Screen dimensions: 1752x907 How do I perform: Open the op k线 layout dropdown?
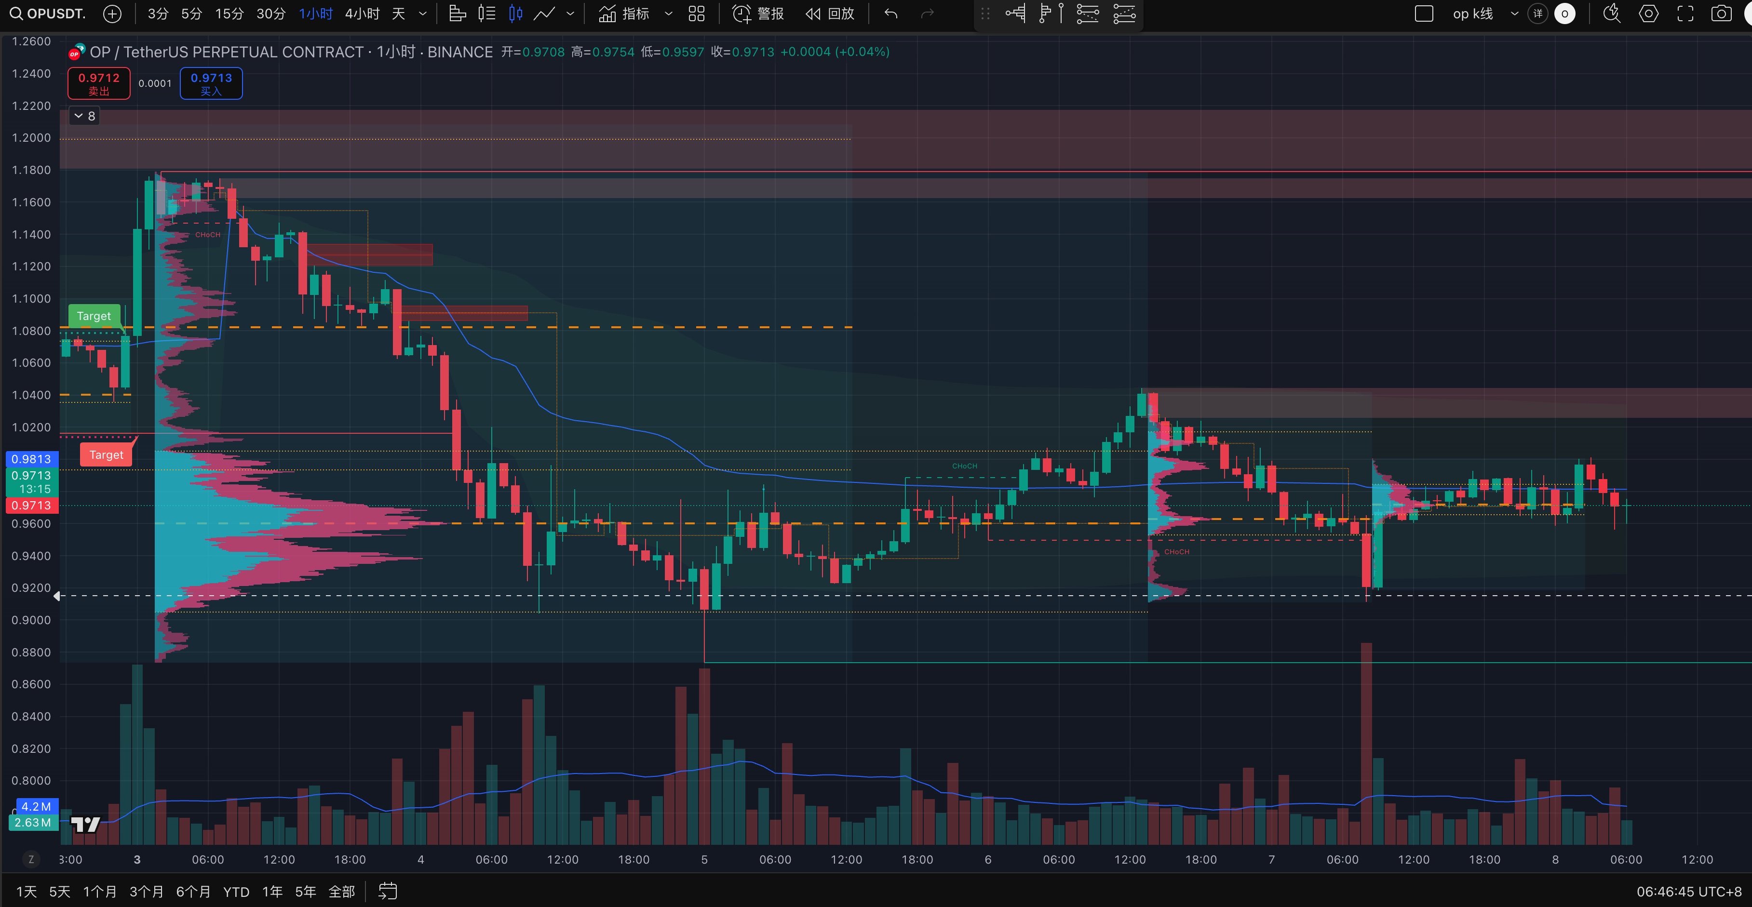pos(1514,13)
